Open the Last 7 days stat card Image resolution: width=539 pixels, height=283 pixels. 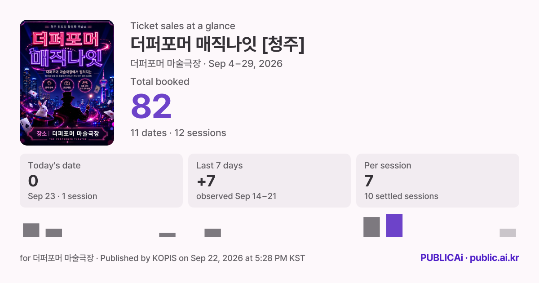269,181
